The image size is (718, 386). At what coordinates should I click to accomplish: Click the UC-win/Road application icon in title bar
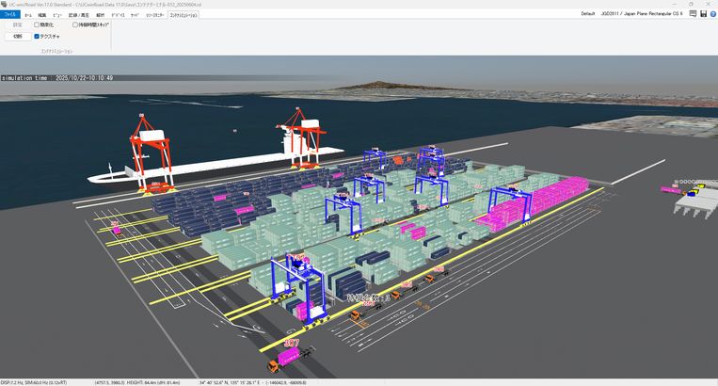click(x=4, y=4)
